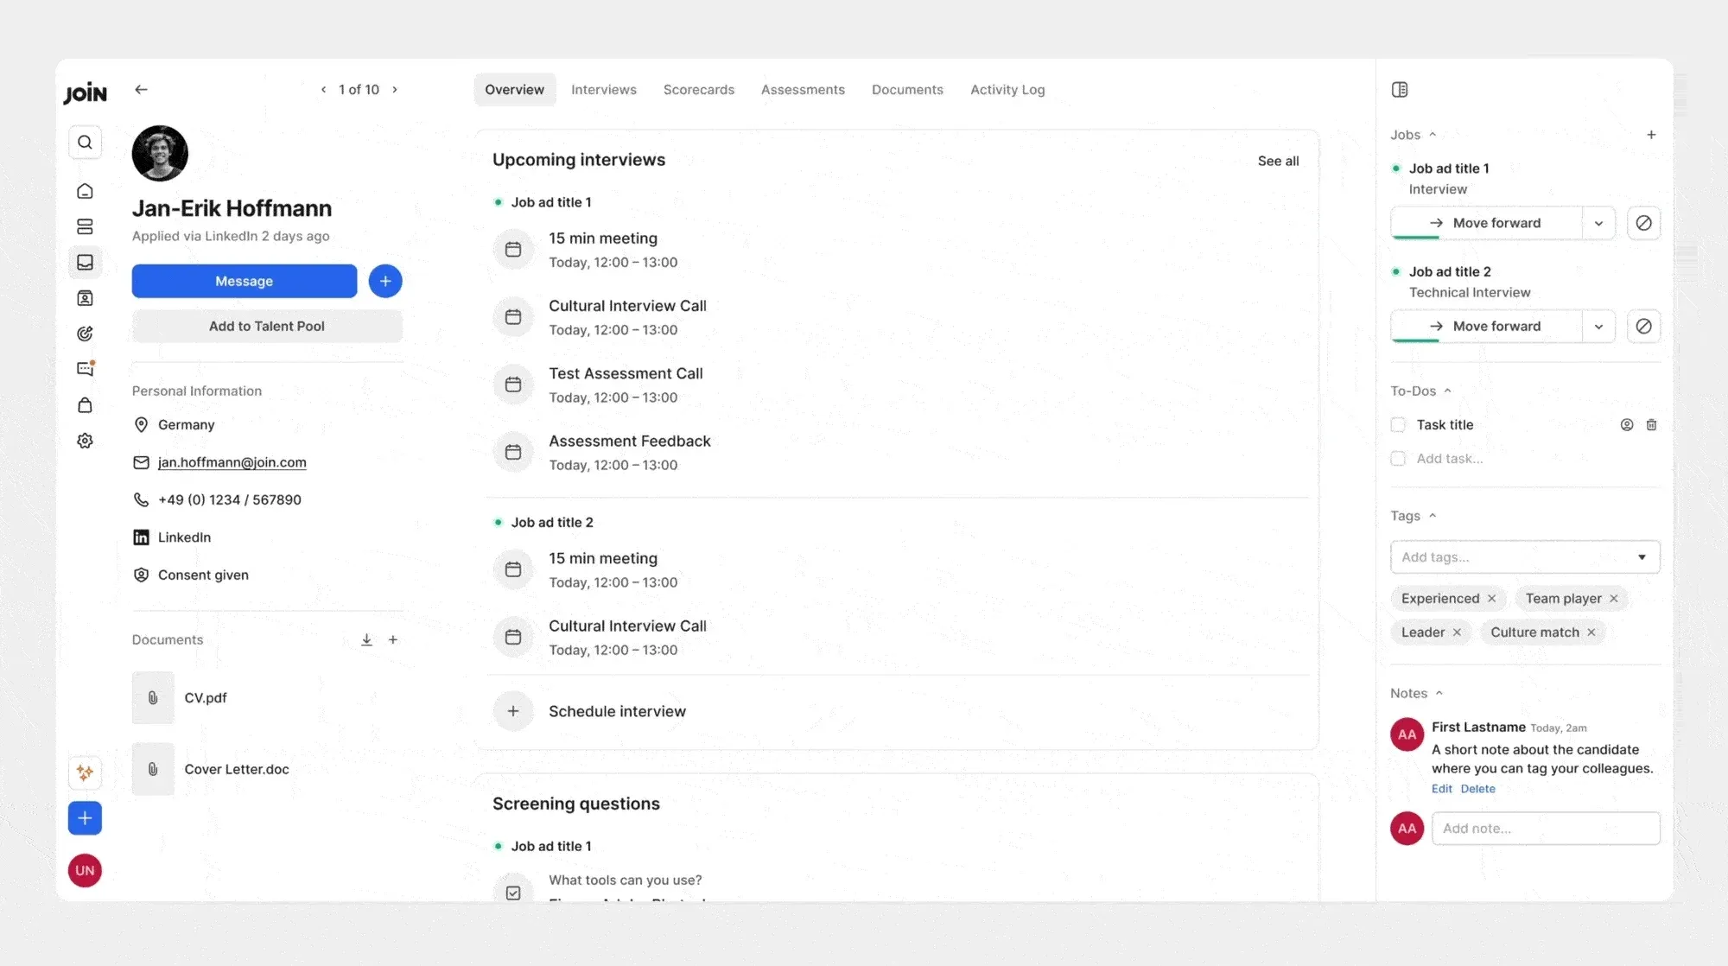Screen dimensions: 1728x966
Task: Click the round blue plus next to Message
Action: [x=385, y=281]
